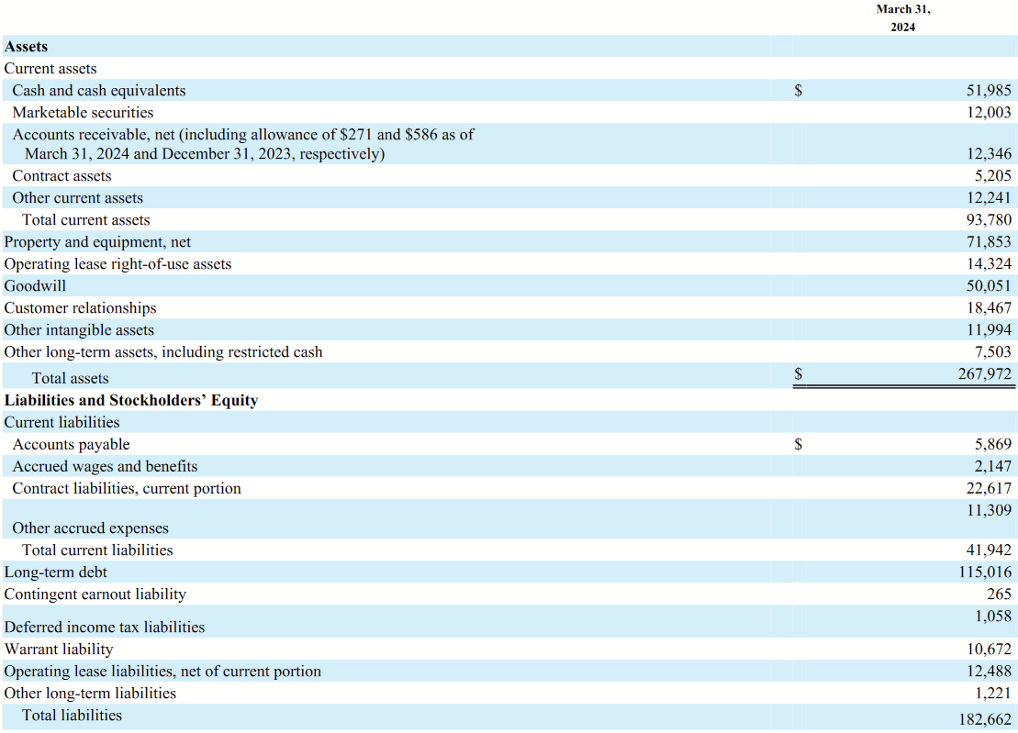1018x733 pixels.
Task: Select the contract assets value 5,205
Action: coord(992,176)
